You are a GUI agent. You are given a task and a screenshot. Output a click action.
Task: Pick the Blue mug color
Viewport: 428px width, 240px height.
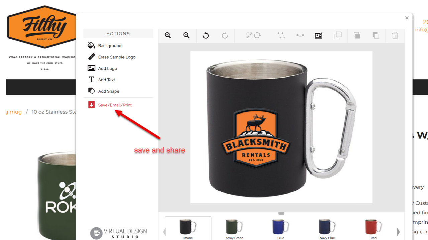tap(281, 228)
